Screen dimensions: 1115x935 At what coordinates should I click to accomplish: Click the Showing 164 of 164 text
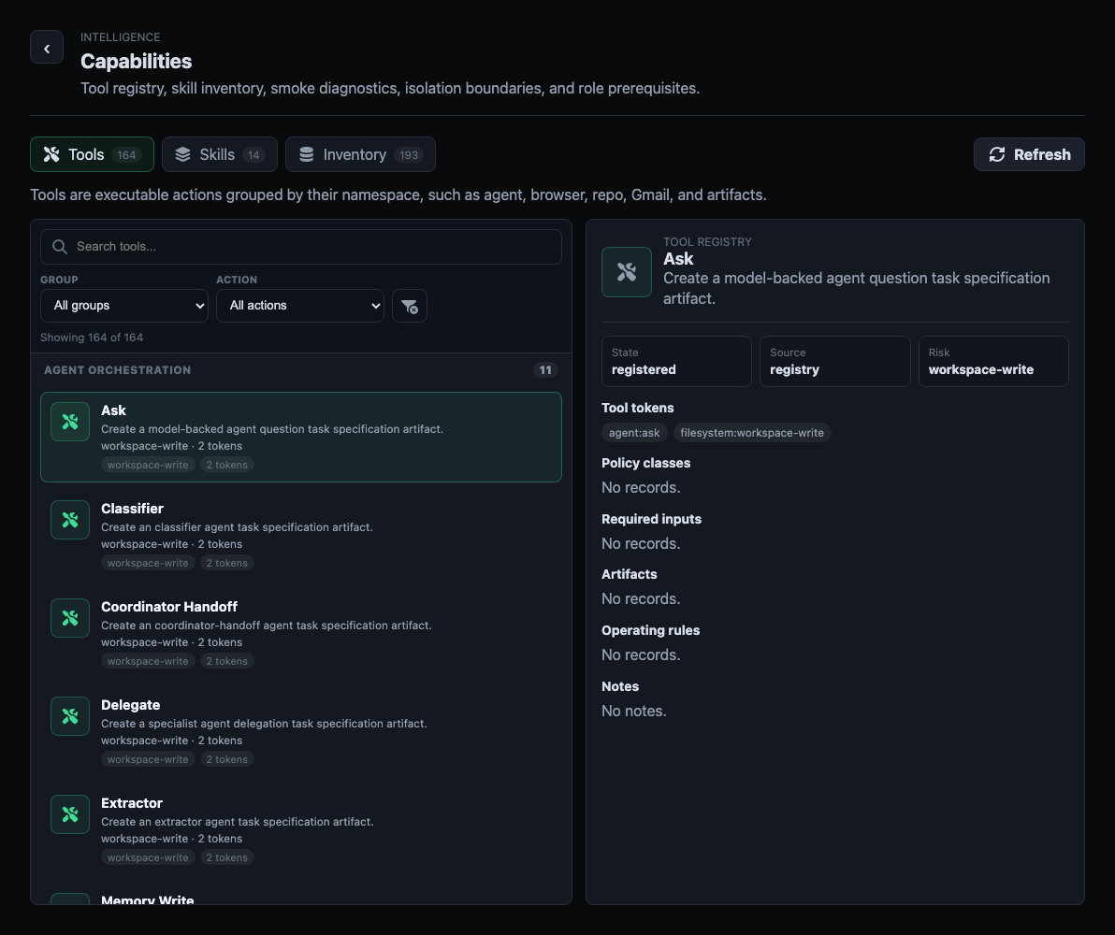click(x=92, y=337)
